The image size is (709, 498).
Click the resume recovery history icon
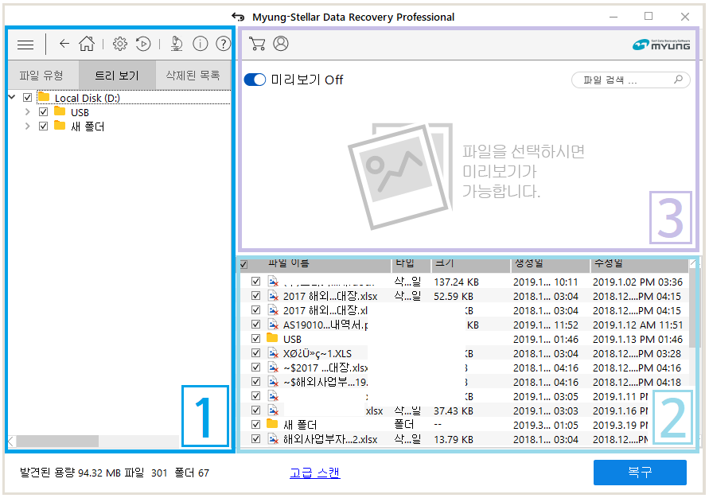[143, 44]
